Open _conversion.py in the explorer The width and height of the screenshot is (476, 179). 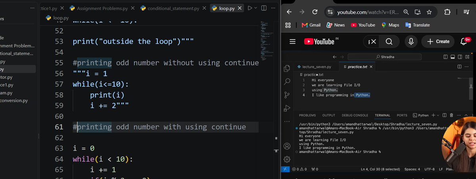coord(14,101)
